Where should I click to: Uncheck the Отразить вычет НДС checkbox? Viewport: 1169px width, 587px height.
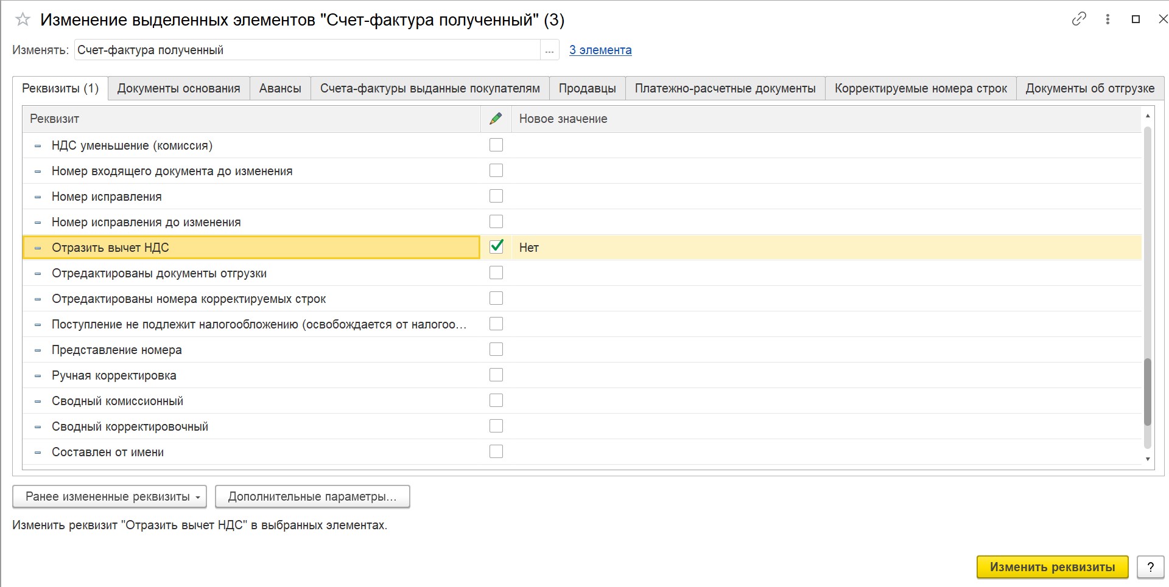[x=496, y=246]
